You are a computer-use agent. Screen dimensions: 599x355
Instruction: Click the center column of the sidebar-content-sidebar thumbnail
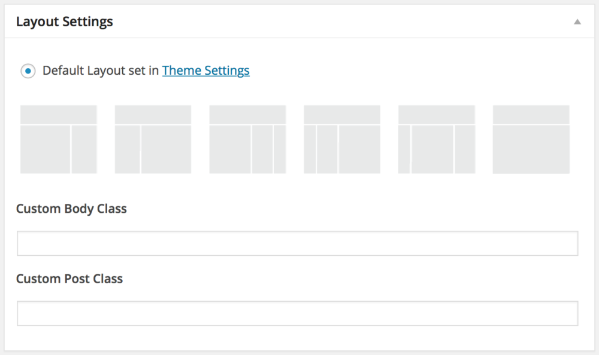(x=432, y=149)
